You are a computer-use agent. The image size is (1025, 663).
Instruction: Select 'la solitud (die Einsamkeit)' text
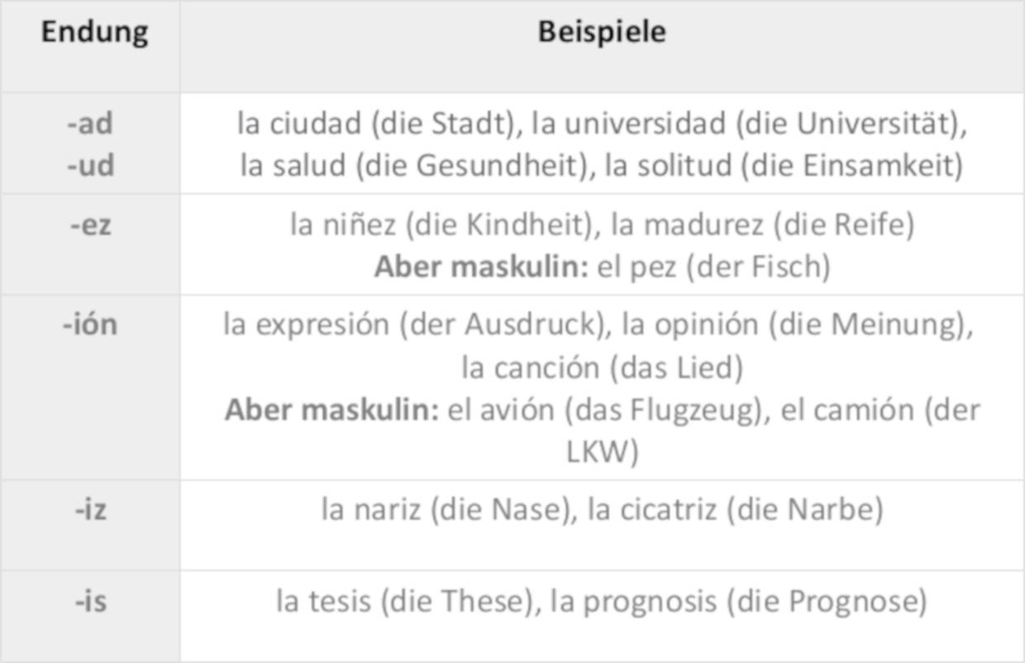784,166
